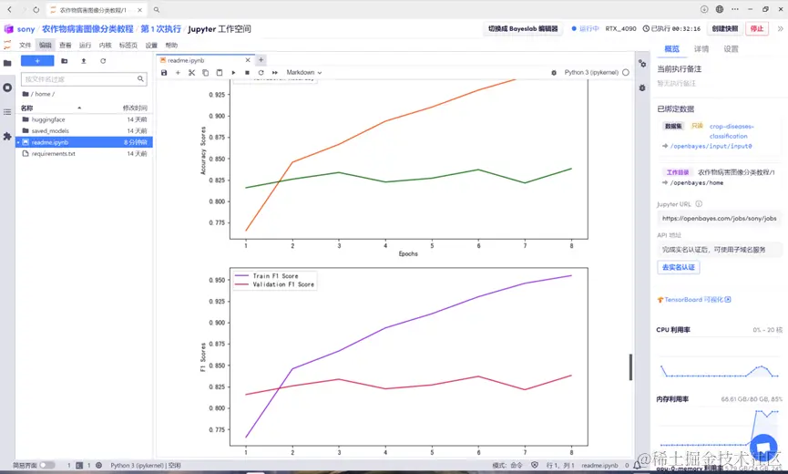Viewport: 788px width, 474px height.
Task: Collapse the right panel with double chevron
Action: (x=780, y=28)
